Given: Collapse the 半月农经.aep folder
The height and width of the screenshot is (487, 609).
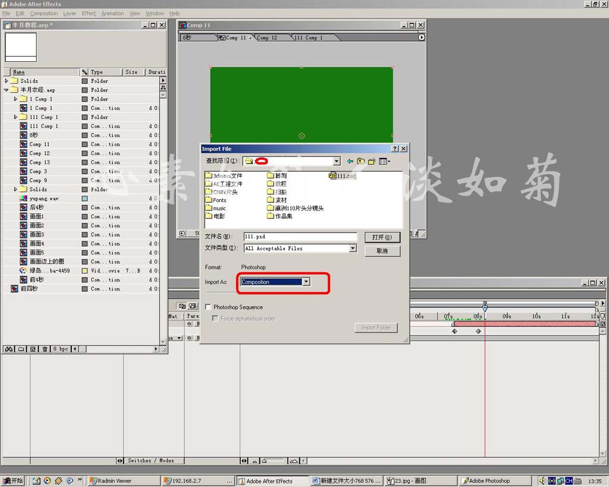Looking at the screenshot, I should point(6,90).
